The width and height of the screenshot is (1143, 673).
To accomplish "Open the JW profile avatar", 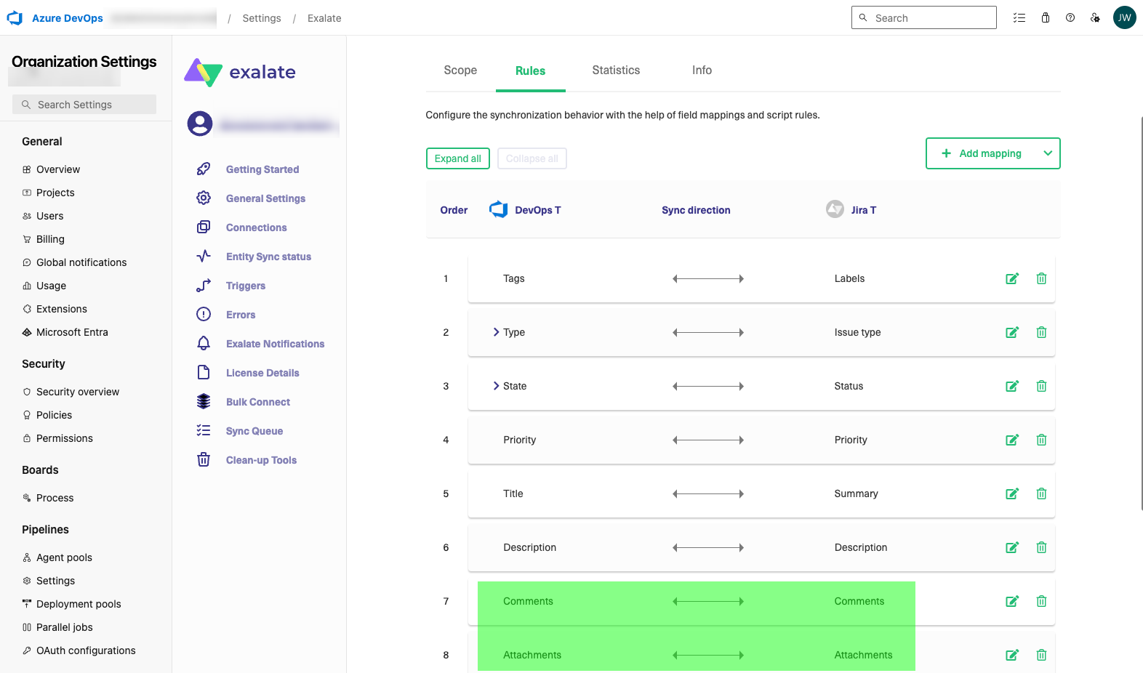I will pos(1124,17).
